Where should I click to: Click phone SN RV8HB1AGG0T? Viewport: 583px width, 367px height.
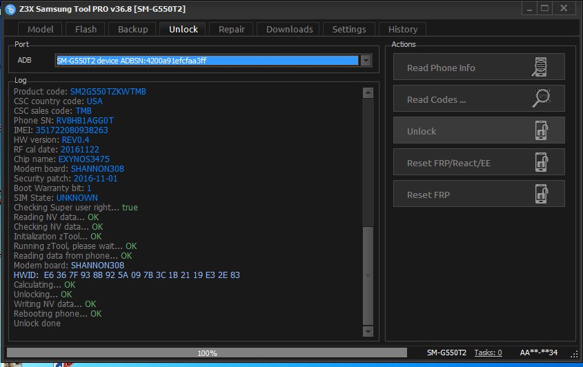pyautogui.click(x=85, y=121)
